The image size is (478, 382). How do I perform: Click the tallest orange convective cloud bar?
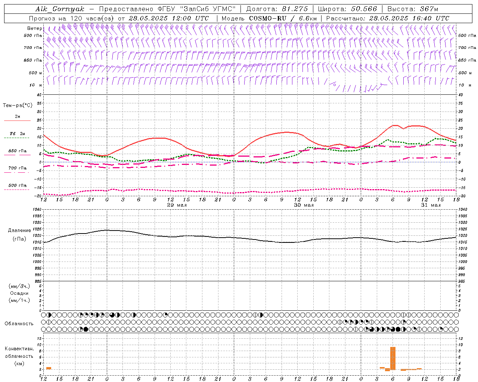click(393, 358)
